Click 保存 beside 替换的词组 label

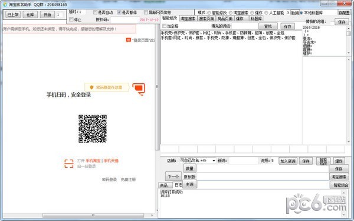tap(342, 22)
